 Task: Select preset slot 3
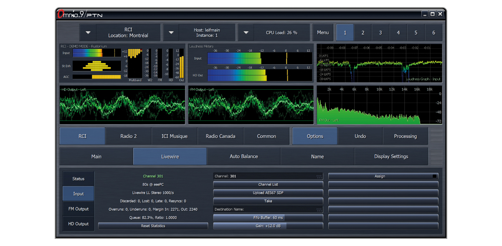(380, 33)
